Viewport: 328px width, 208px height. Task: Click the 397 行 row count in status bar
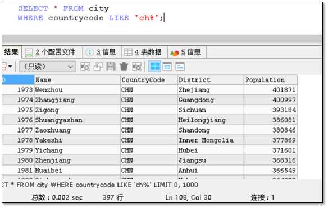click(113, 197)
